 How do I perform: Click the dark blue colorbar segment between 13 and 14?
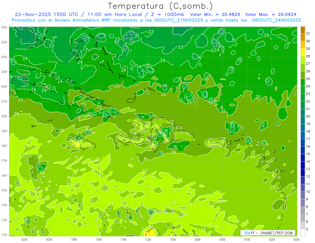[303, 165]
